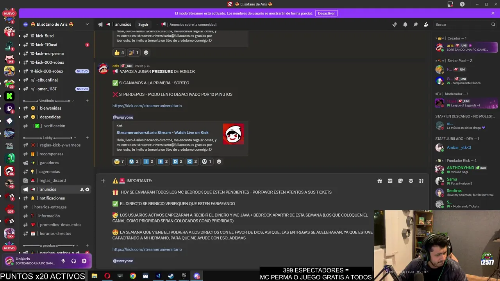Image resolution: width=500 pixels, height=281 pixels.
Task: Collapse the pruebas category
Action: pos(50,245)
